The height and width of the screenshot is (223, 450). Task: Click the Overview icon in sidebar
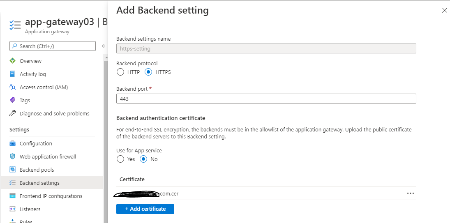point(12,61)
